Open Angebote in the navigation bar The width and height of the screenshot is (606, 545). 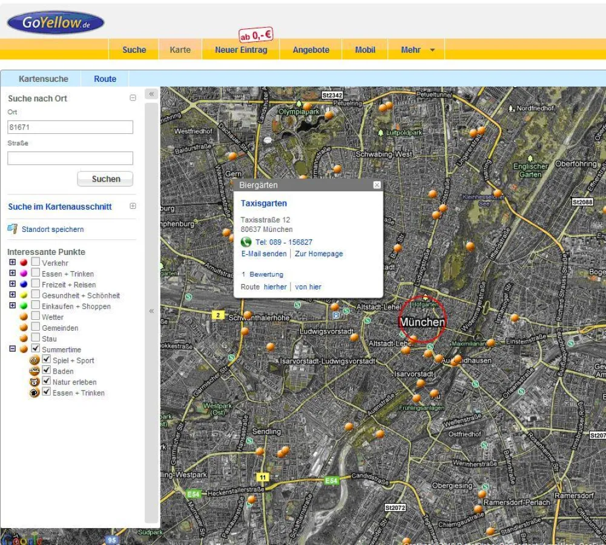click(311, 50)
